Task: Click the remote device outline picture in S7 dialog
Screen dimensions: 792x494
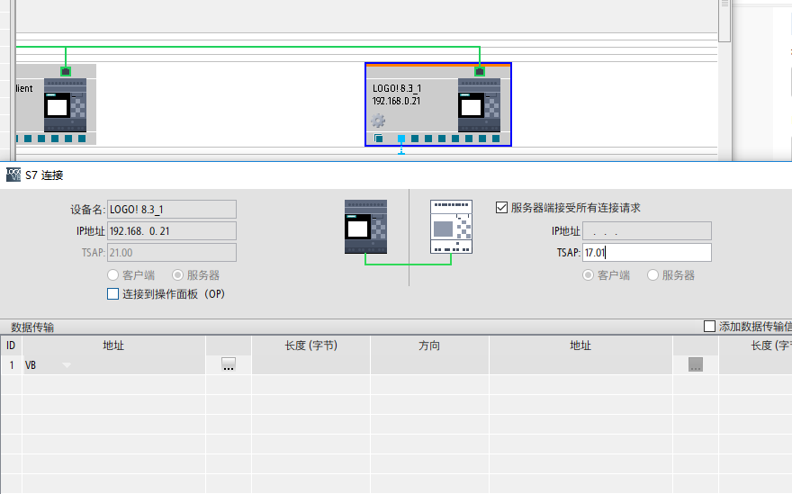Action: [x=451, y=227]
